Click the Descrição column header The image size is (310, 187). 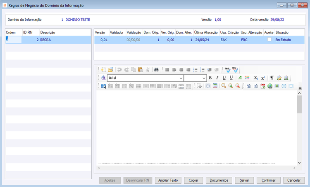pyautogui.click(x=65, y=32)
